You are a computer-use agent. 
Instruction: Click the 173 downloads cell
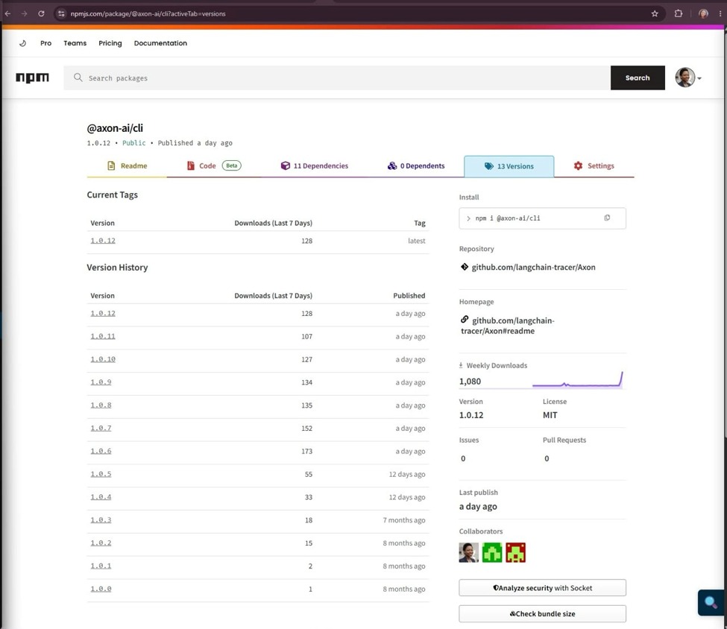coord(307,451)
